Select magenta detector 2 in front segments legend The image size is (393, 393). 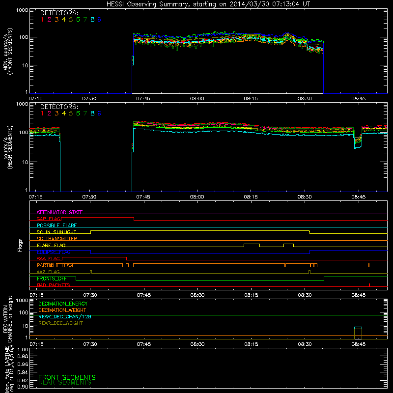(x=50, y=20)
